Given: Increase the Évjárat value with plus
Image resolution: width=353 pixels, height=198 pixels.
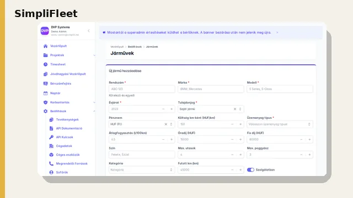Looking at the screenshot, I should point(172,109).
